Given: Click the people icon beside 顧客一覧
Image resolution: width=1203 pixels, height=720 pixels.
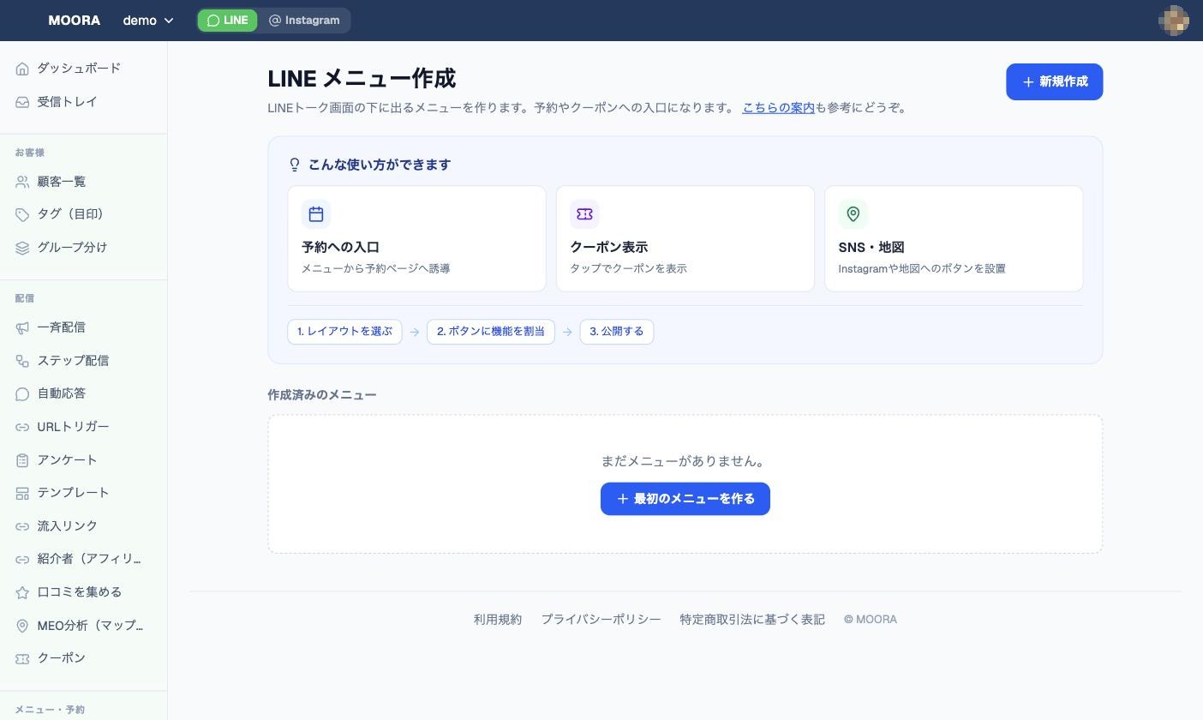Looking at the screenshot, I should tap(22, 182).
